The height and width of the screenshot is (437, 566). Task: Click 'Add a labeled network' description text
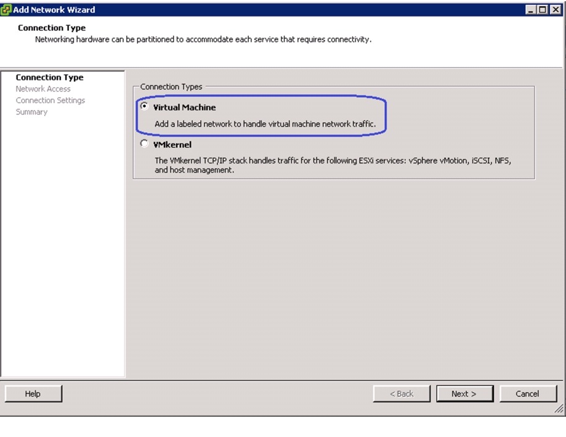pos(265,124)
